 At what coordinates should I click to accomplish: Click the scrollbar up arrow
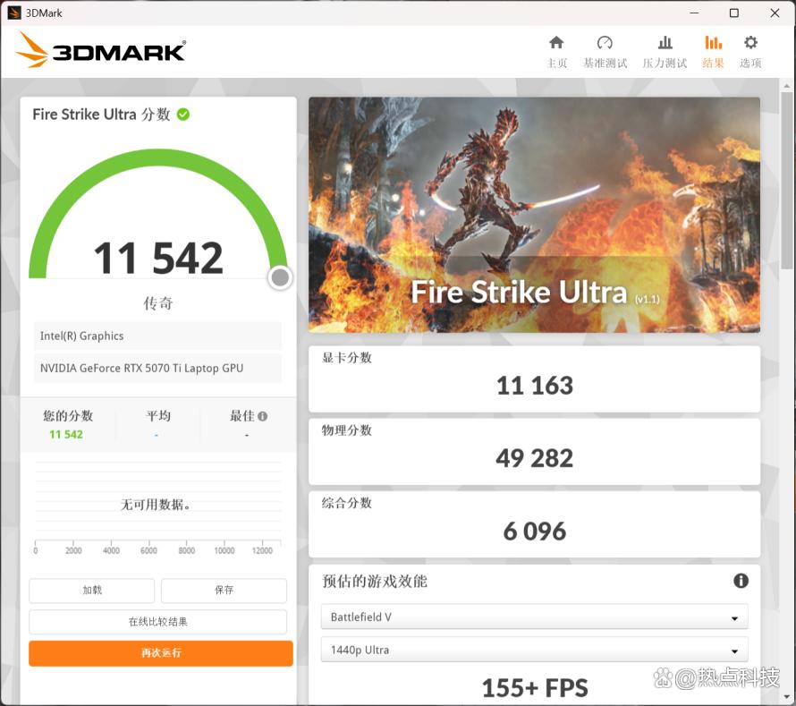pyautogui.click(x=787, y=86)
